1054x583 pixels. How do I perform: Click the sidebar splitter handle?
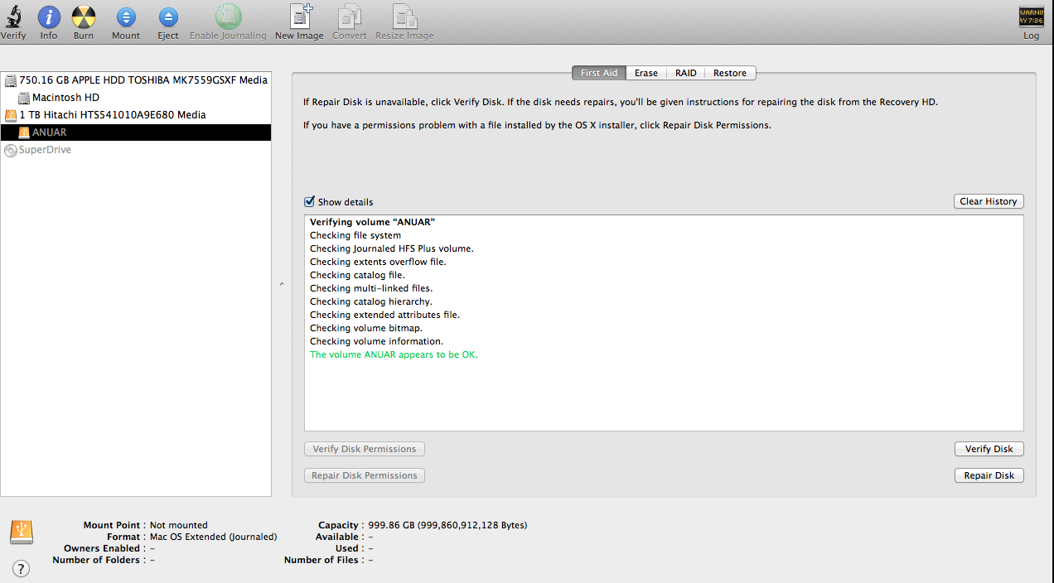[x=282, y=284]
